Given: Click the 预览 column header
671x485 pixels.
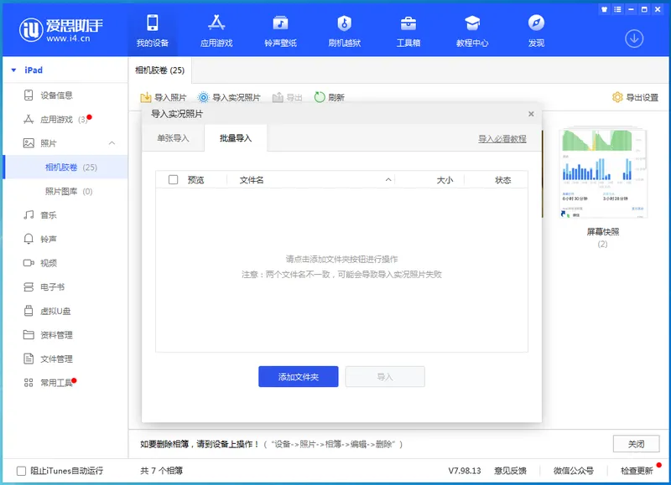Looking at the screenshot, I should pos(196,180).
